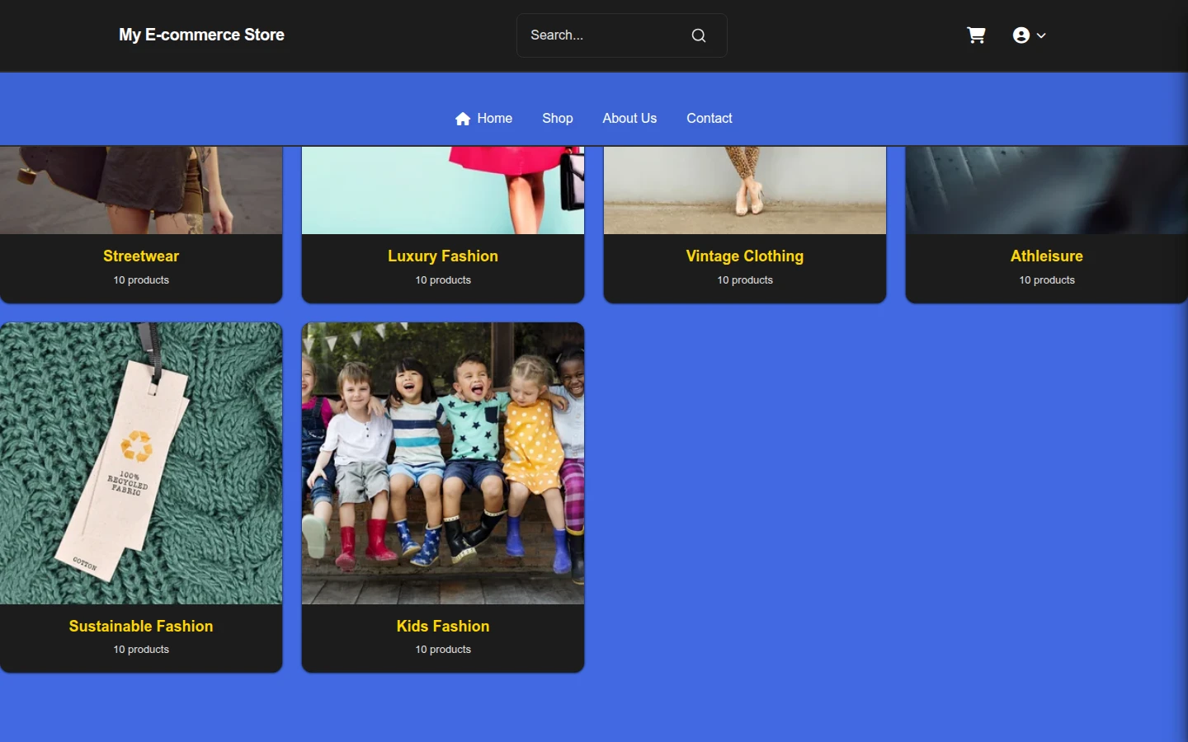This screenshot has width=1188, height=742.
Task: Click '10 products' under Streetwear
Action: [141, 280]
